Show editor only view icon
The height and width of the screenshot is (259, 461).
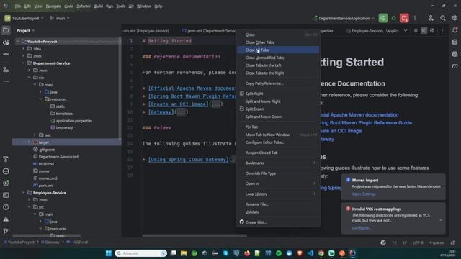(x=416, y=30)
